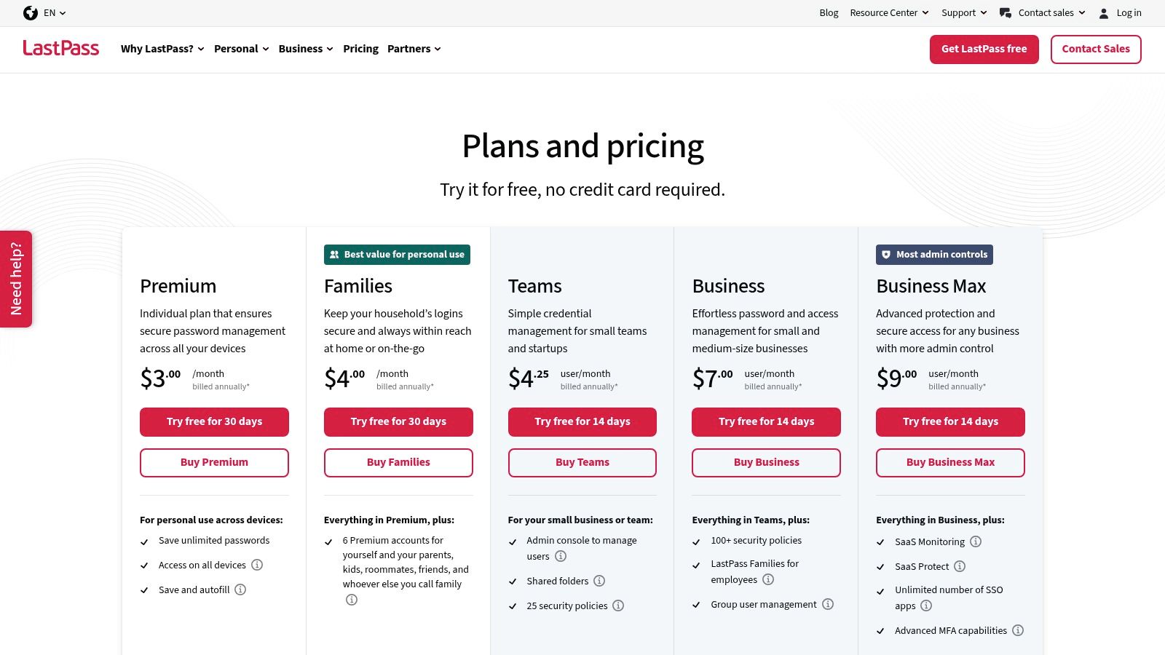Open the Blog link
Image resolution: width=1165 pixels, height=655 pixels.
pyautogui.click(x=829, y=13)
